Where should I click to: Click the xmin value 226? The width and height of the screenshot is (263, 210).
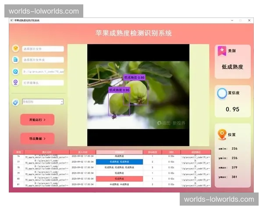[235, 149]
